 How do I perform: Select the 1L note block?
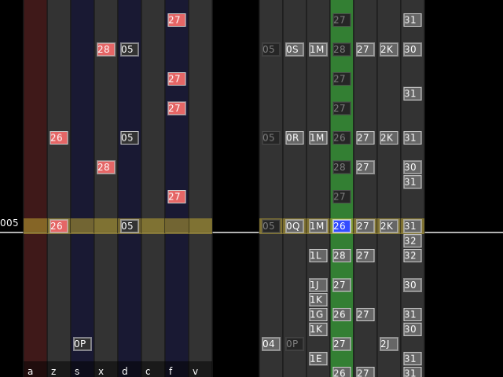click(x=318, y=255)
